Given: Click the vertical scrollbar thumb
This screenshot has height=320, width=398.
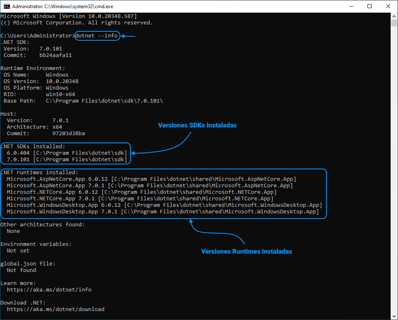Looking at the screenshot, I should (x=394, y=23).
